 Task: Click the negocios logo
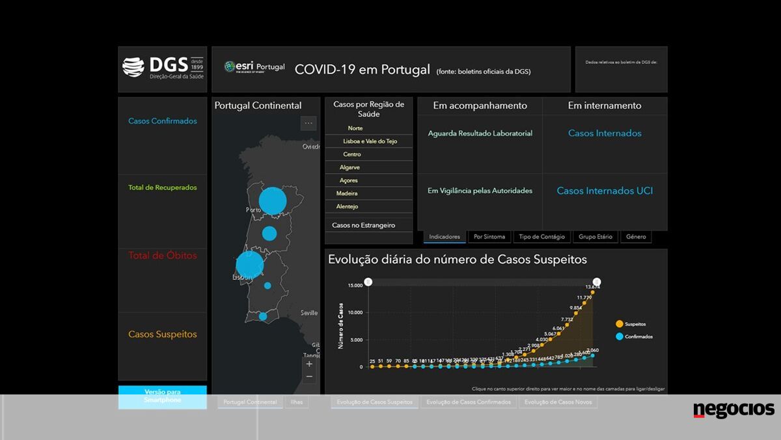click(733, 410)
